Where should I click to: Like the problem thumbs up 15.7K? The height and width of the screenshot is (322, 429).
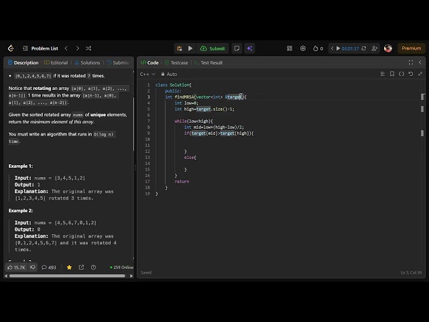point(16,267)
